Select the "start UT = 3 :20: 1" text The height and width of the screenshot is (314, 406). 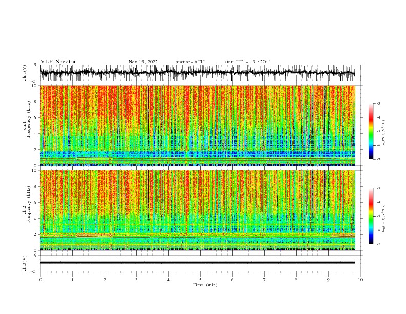click(248, 62)
